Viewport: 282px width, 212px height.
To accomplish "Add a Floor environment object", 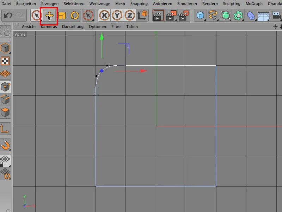I will point(263,16).
